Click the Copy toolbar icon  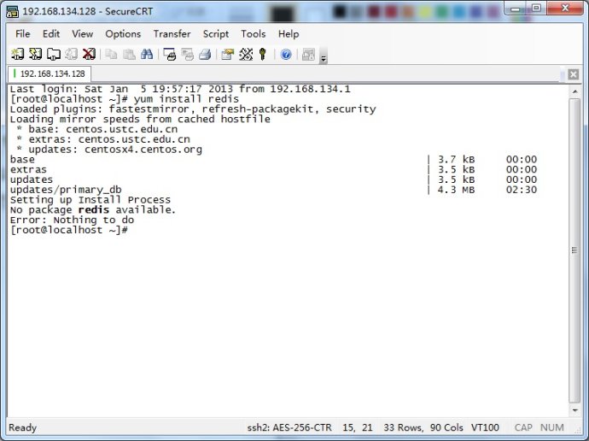pyautogui.click(x=111, y=55)
